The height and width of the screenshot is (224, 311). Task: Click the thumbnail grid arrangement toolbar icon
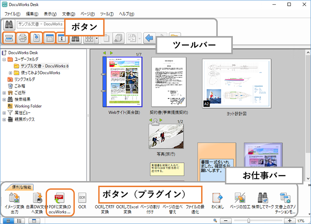pyautogui.click(x=89, y=38)
